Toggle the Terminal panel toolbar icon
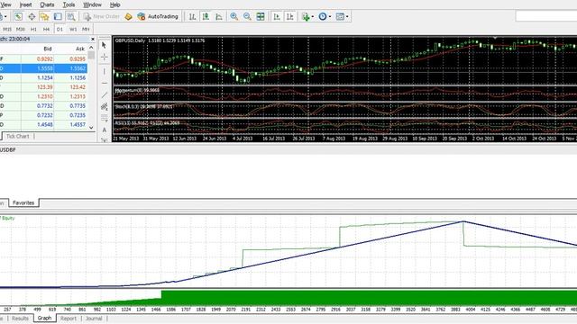This screenshot has height=324, width=577. tap(58, 16)
